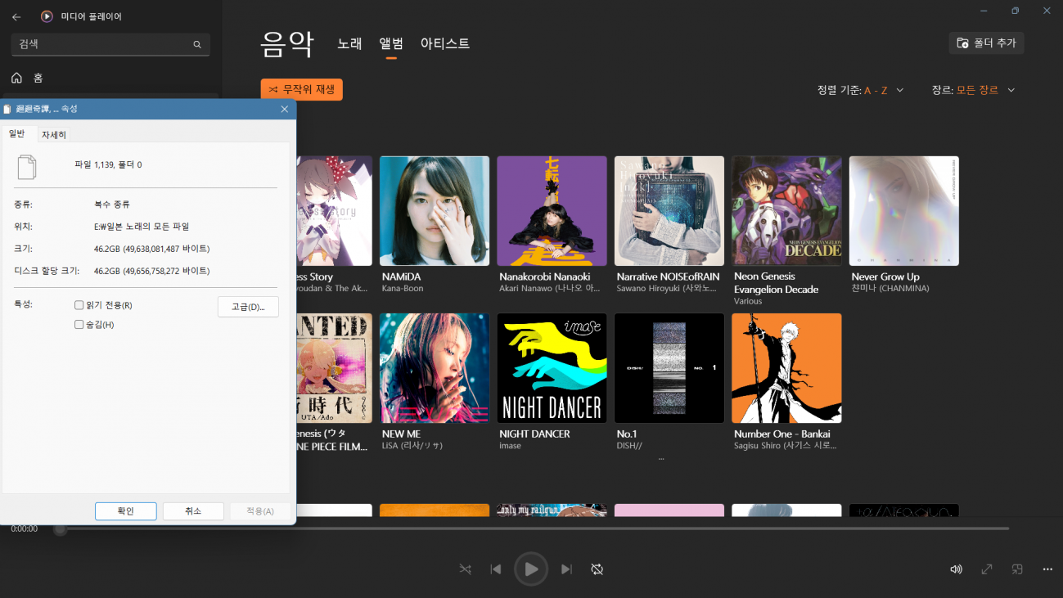Open the volume speaker icon
This screenshot has width=1063, height=598.
956,569
